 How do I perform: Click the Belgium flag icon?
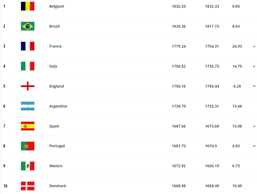tap(28, 6)
